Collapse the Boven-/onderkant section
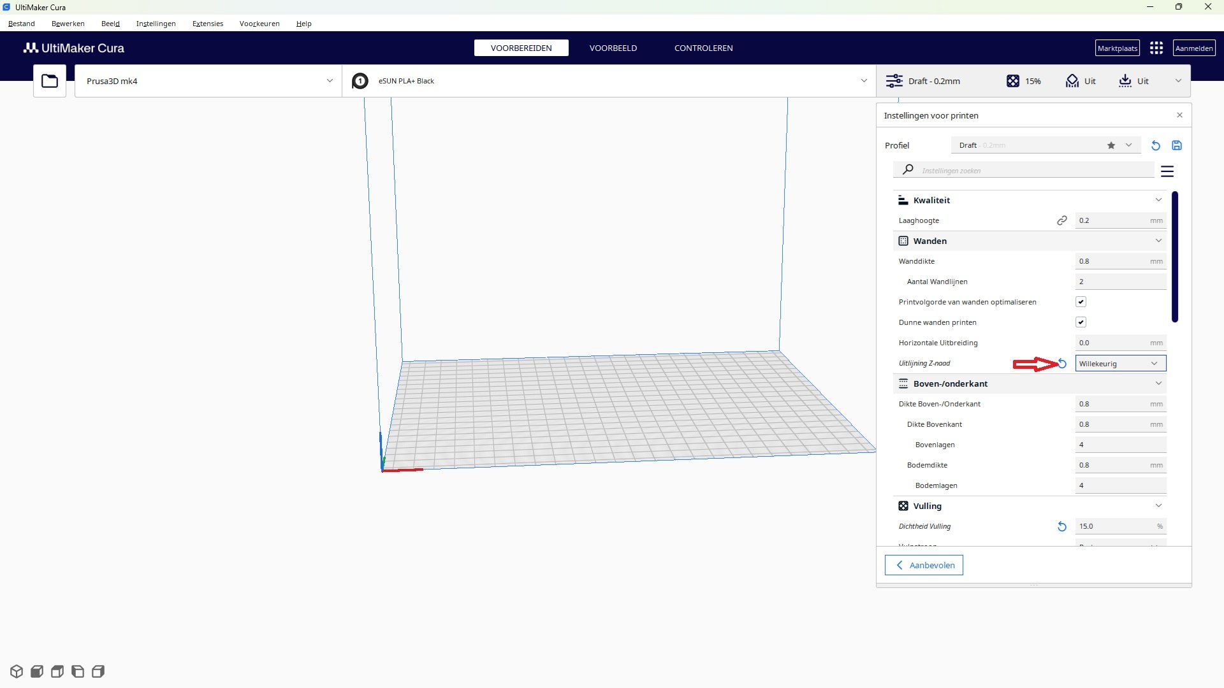The image size is (1224, 688). pos(1158,383)
